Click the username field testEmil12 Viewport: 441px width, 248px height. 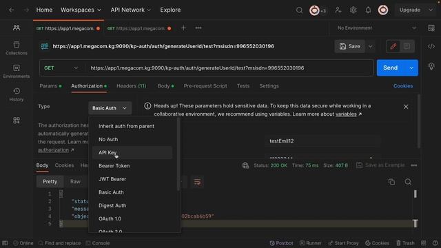[x=322, y=141]
